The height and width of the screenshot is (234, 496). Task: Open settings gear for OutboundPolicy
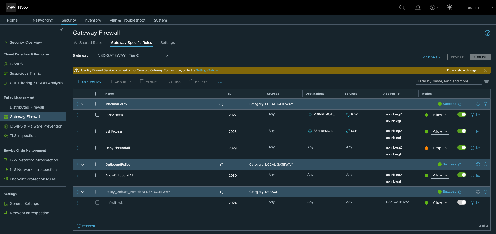[485, 165]
